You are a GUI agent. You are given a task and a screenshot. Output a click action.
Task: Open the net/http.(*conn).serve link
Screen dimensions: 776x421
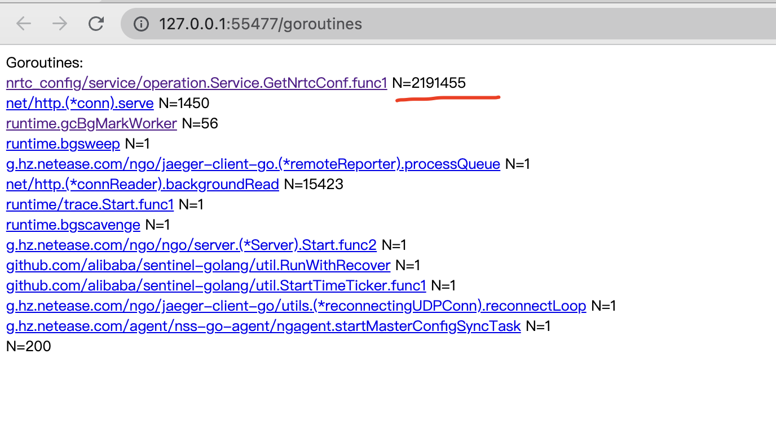pos(80,104)
